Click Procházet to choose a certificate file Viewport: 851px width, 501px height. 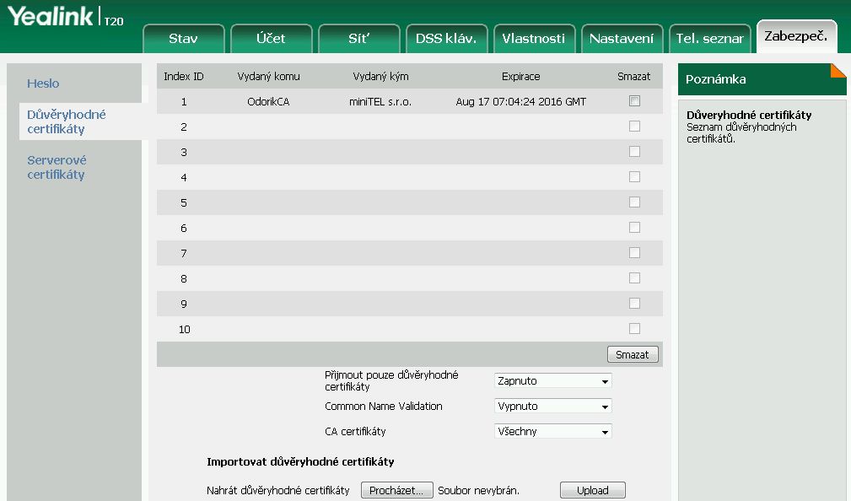397,491
